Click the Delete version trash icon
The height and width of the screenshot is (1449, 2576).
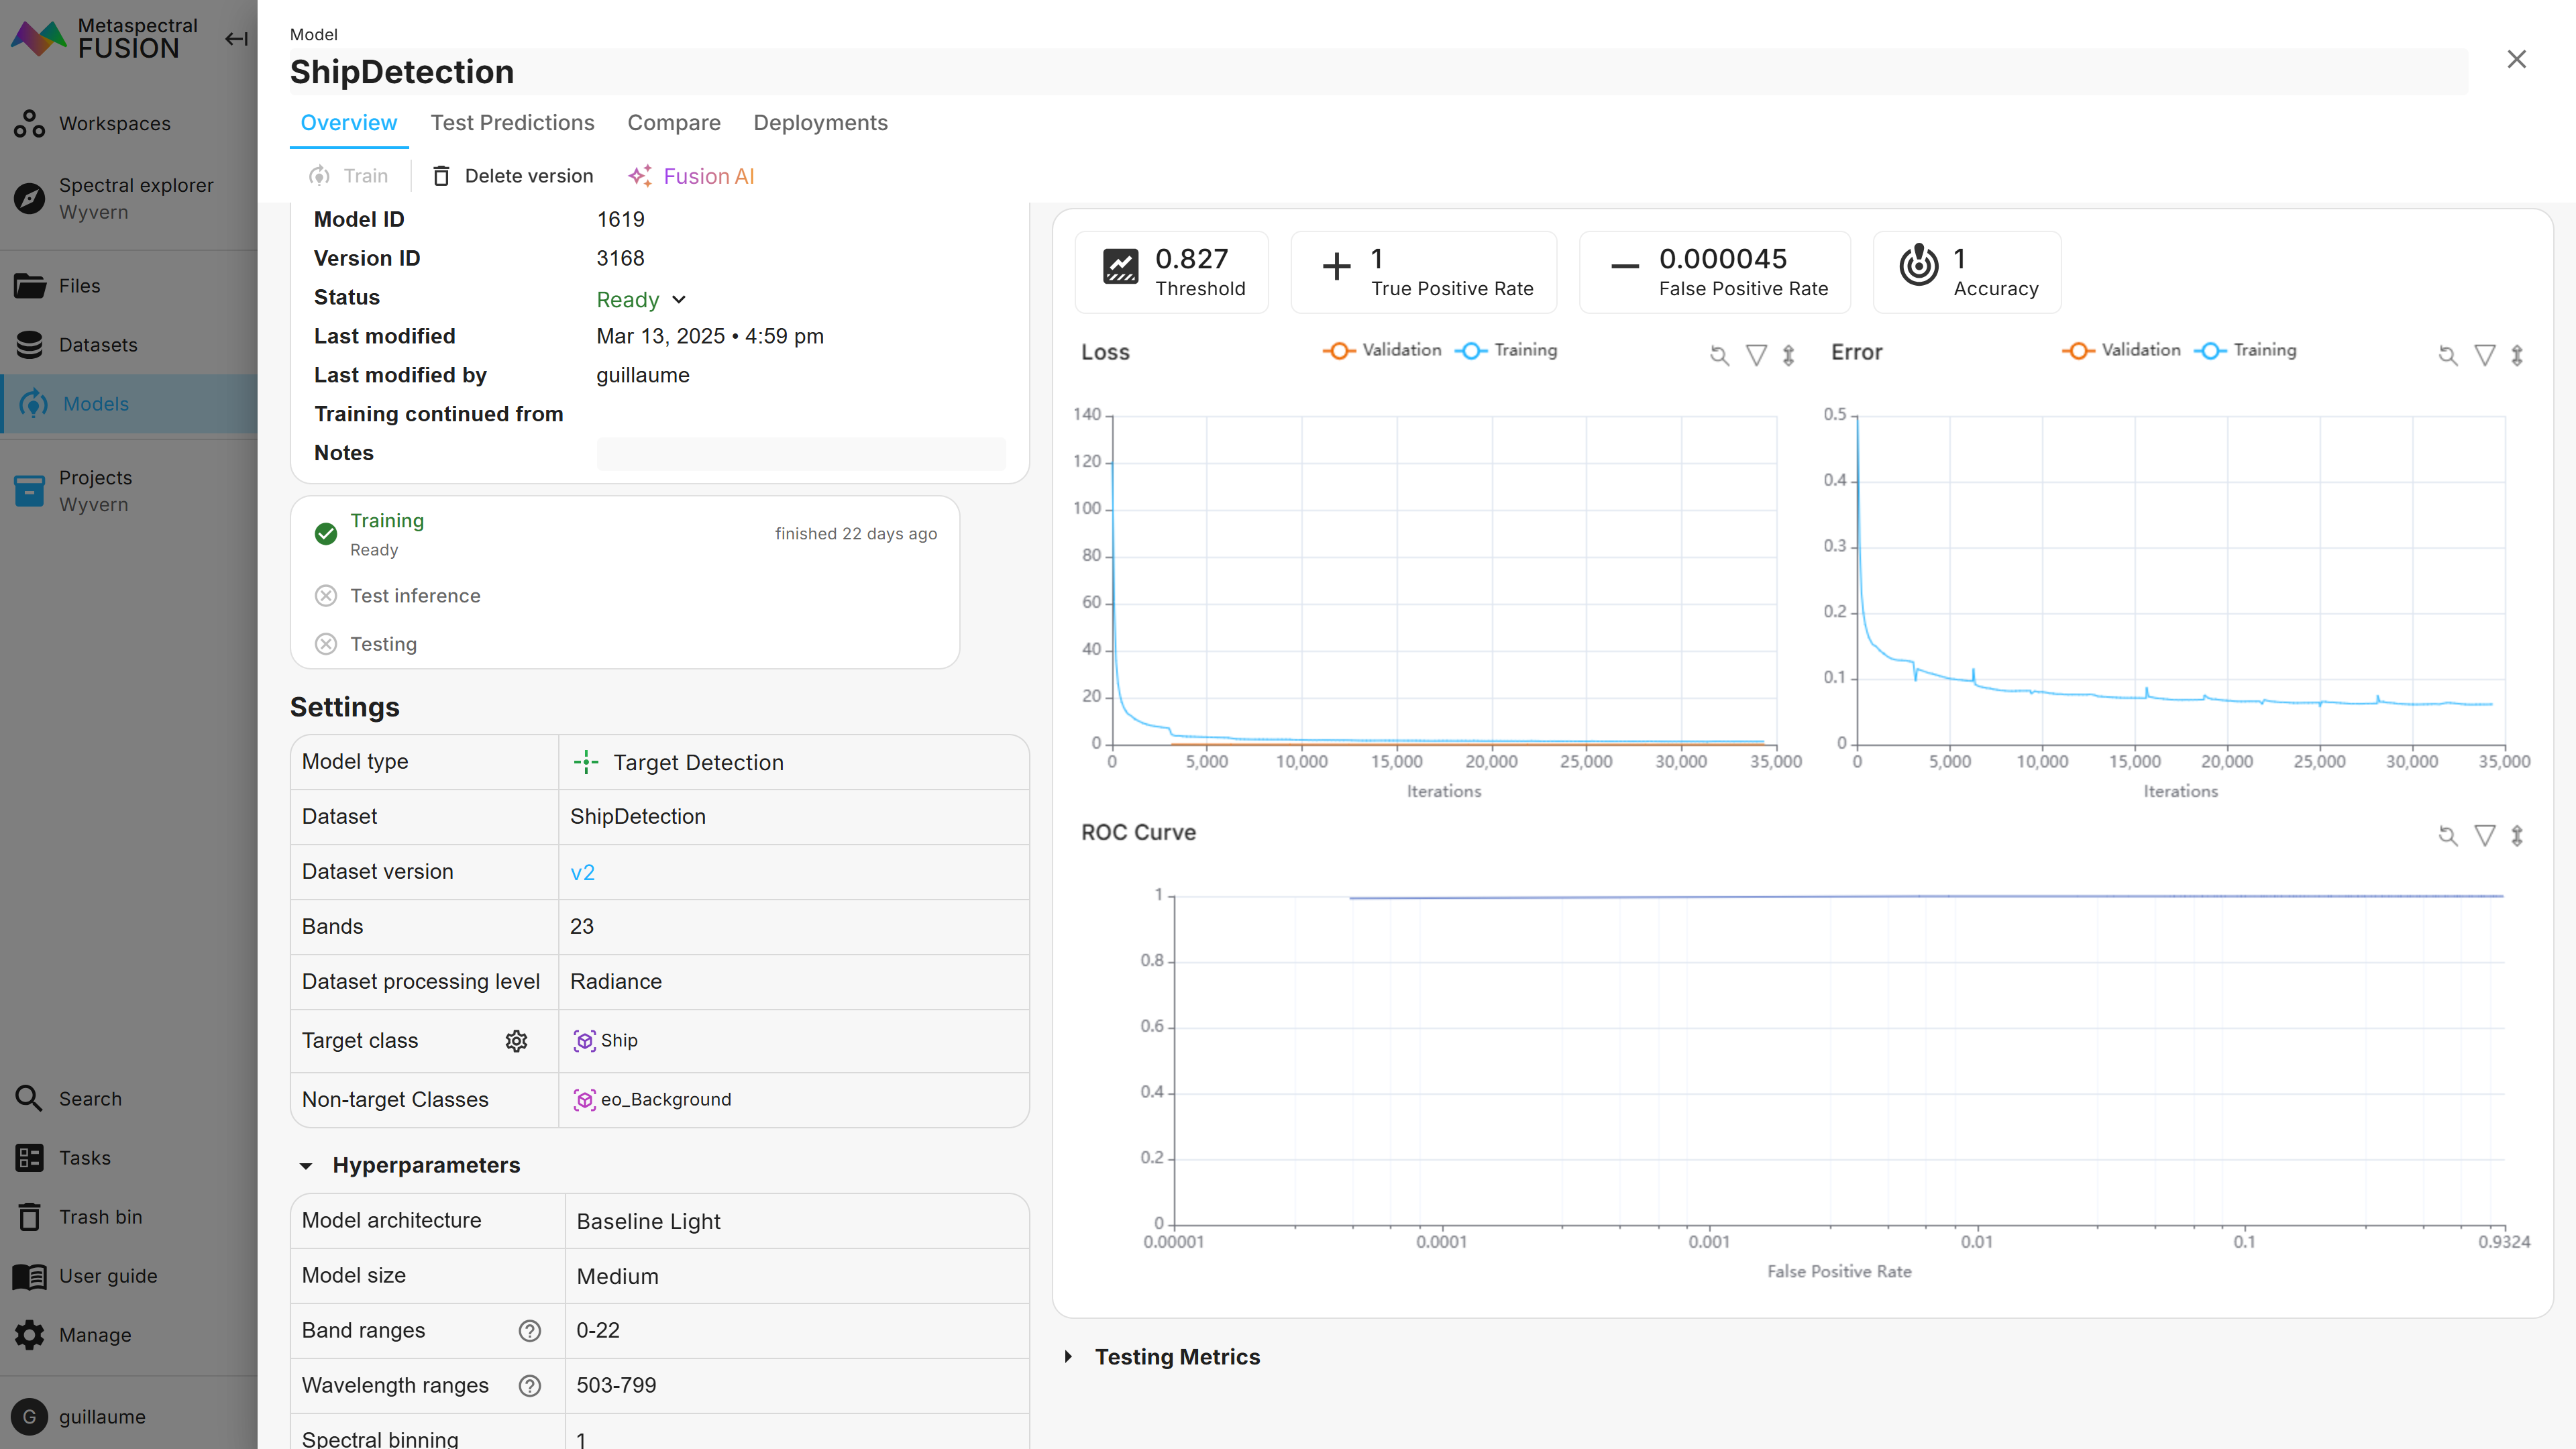pyautogui.click(x=440, y=176)
